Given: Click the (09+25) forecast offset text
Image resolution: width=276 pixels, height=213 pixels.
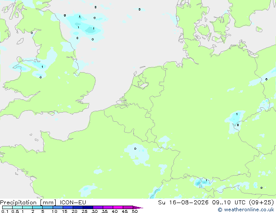Looking at the screenshot, I should [262, 203].
